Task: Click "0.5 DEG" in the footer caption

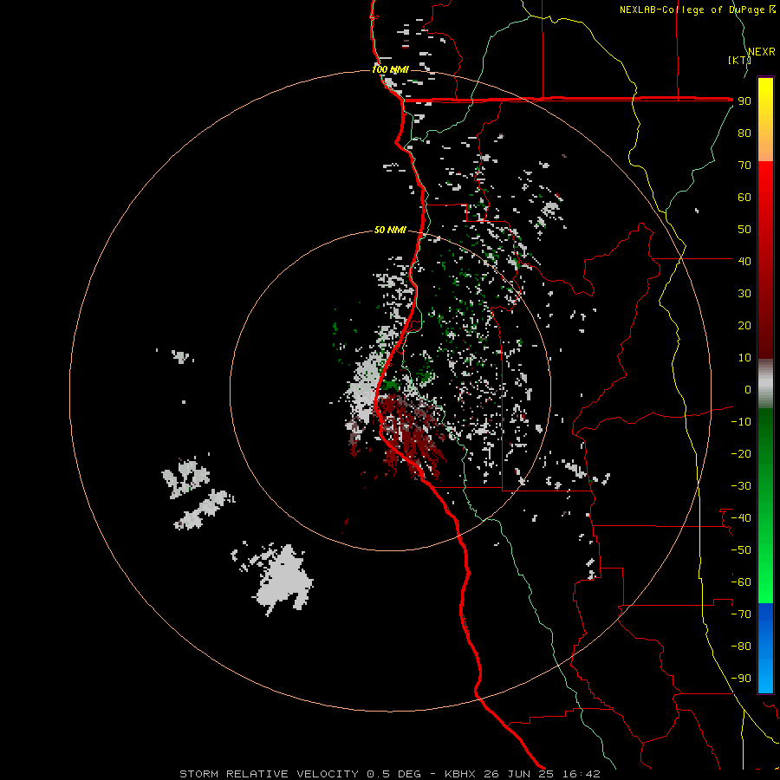Action: coord(394,774)
